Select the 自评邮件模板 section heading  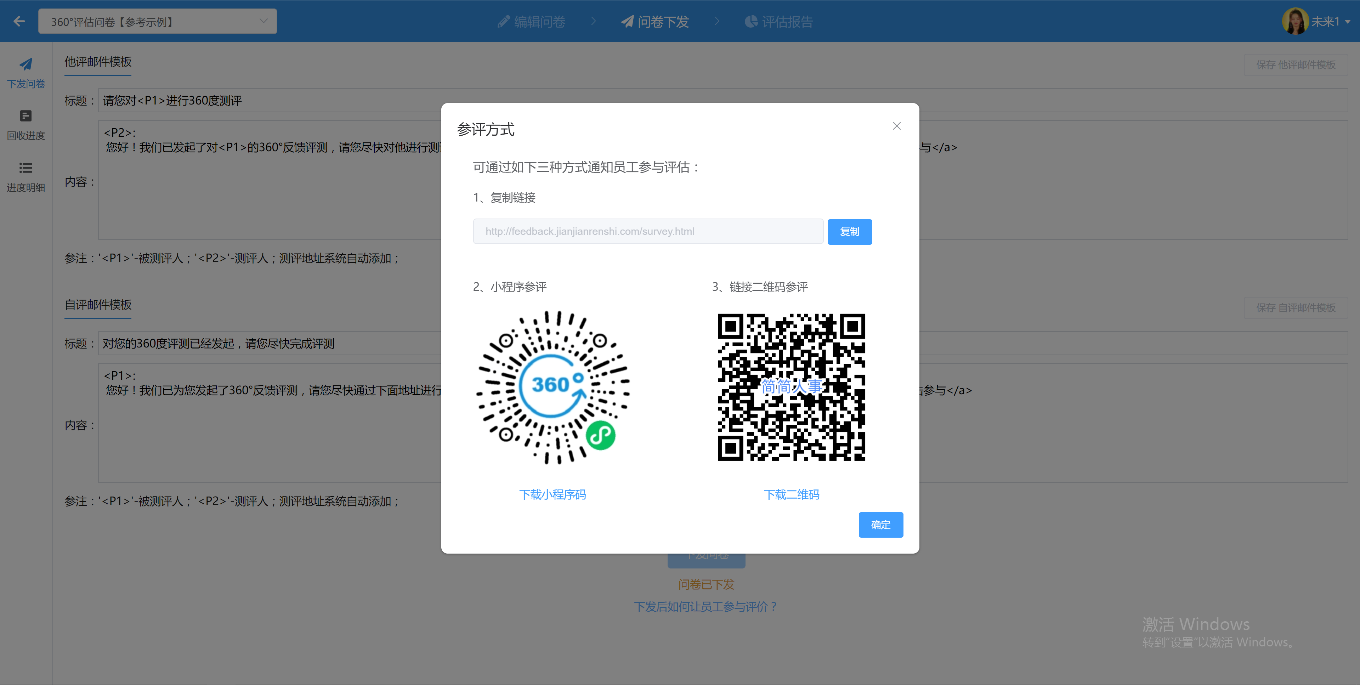point(98,305)
